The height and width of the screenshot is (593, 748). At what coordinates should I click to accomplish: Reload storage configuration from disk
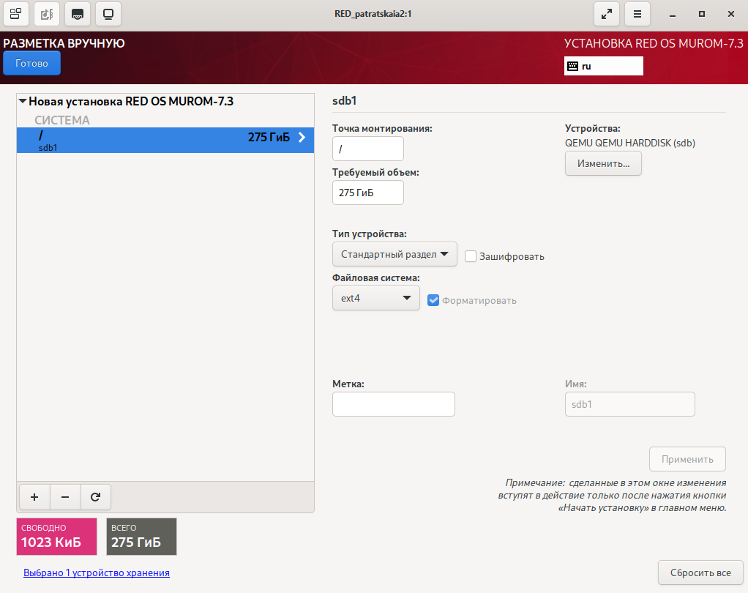point(95,497)
